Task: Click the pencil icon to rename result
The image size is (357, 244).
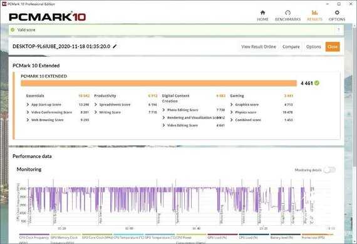Action: point(115,46)
